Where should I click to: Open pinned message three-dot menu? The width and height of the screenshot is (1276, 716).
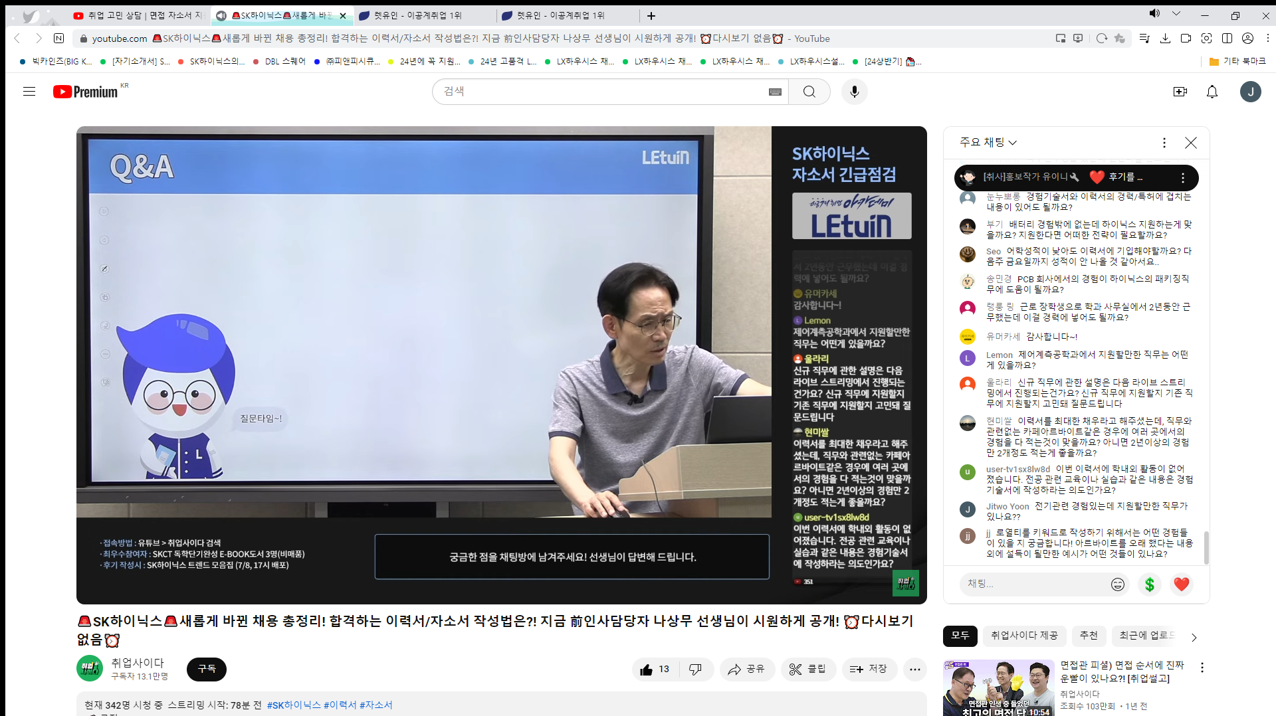[x=1183, y=177]
